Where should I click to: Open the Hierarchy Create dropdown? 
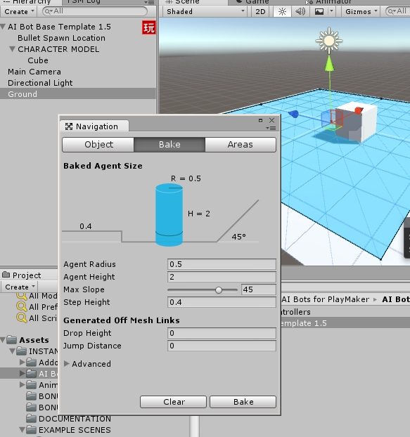click(19, 12)
